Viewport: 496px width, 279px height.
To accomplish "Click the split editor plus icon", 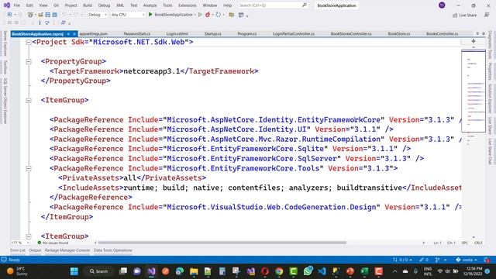I will click(474, 41).
